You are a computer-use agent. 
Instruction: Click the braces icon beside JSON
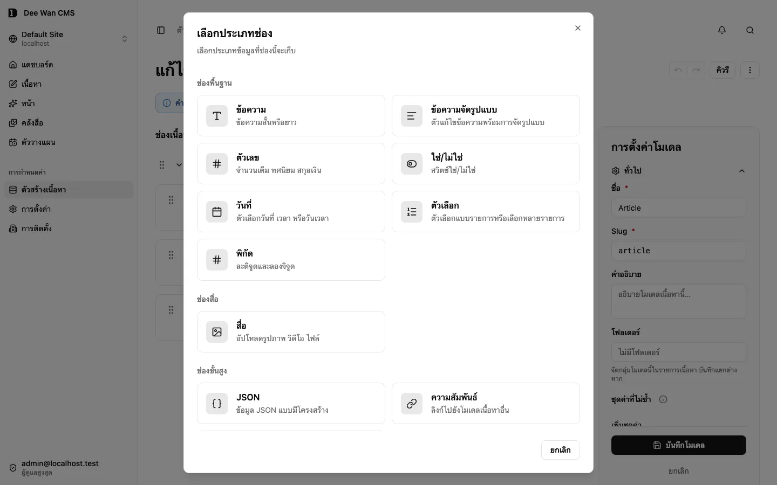(x=217, y=404)
